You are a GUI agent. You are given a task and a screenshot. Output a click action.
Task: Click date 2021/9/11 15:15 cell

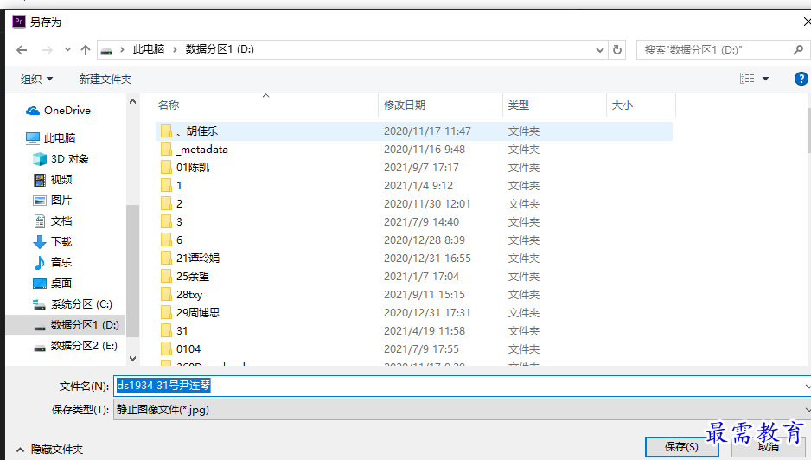point(425,295)
